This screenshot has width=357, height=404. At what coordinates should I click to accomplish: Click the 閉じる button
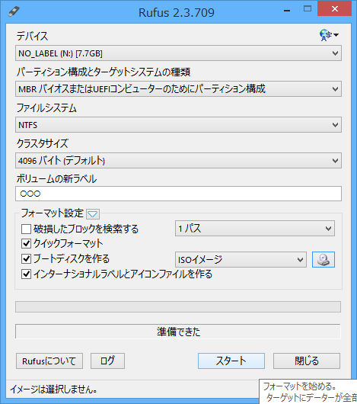tap(307, 361)
